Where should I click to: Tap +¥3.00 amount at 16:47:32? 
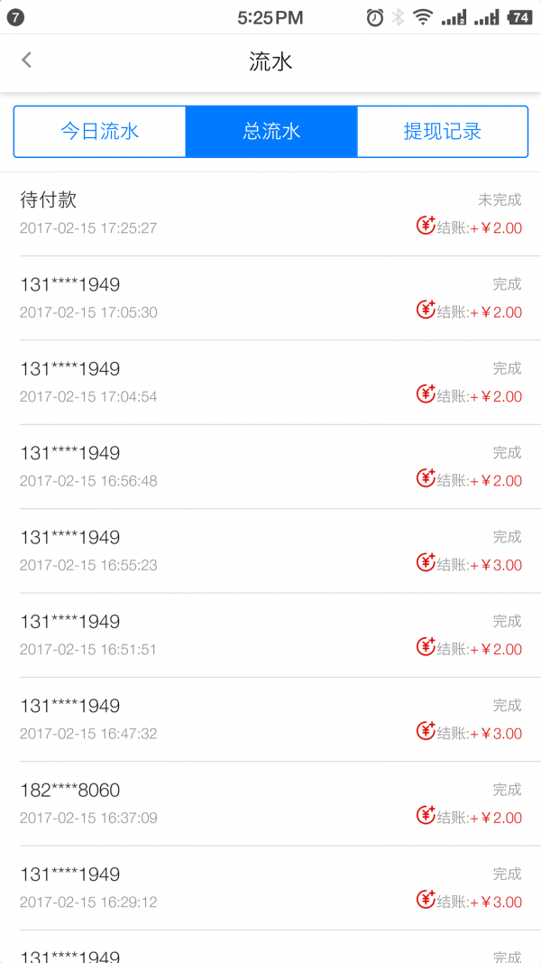click(496, 733)
